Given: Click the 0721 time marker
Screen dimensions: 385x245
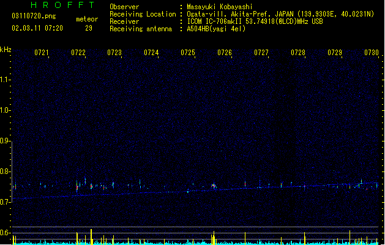Looking at the screenshot, I should pyautogui.click(x=42, y=53).
